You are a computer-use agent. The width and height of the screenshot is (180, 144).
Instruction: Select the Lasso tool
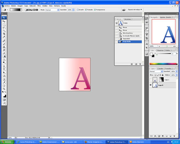(4, 28)
